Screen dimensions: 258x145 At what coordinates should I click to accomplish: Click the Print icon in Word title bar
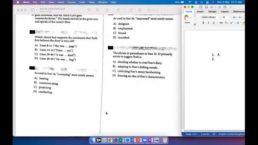click(225, 7)
